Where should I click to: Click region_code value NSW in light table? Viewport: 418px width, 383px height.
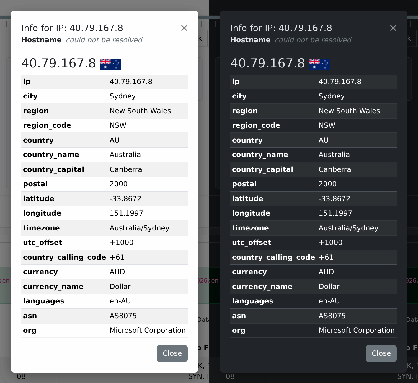pyautogui.click(x=118, y=125)
